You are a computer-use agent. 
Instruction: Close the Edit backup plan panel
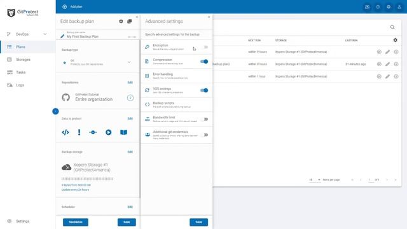click(x=137, y=17)
